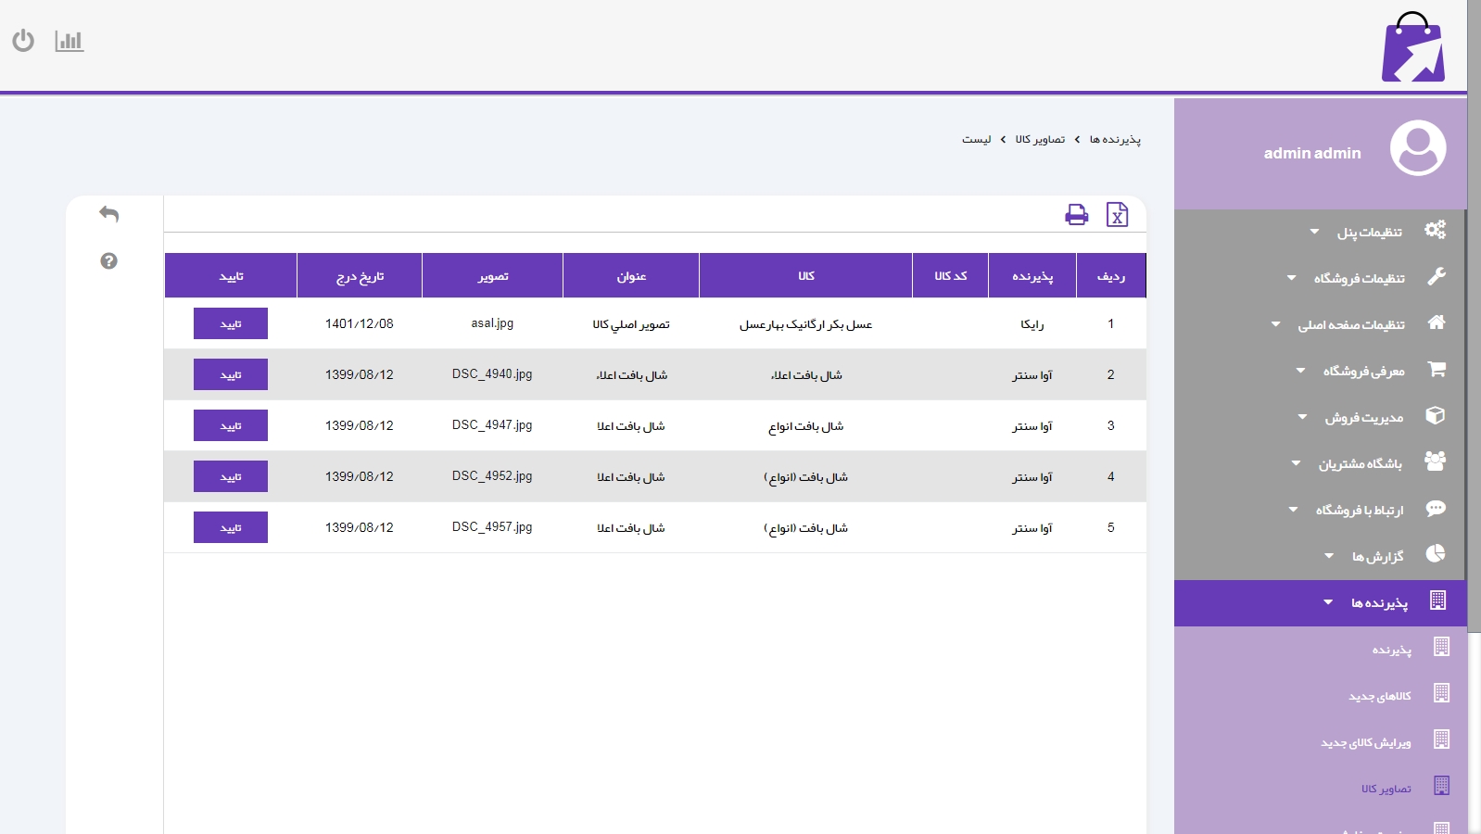Open کالاهای جدید submenu item

point(1379,696)
